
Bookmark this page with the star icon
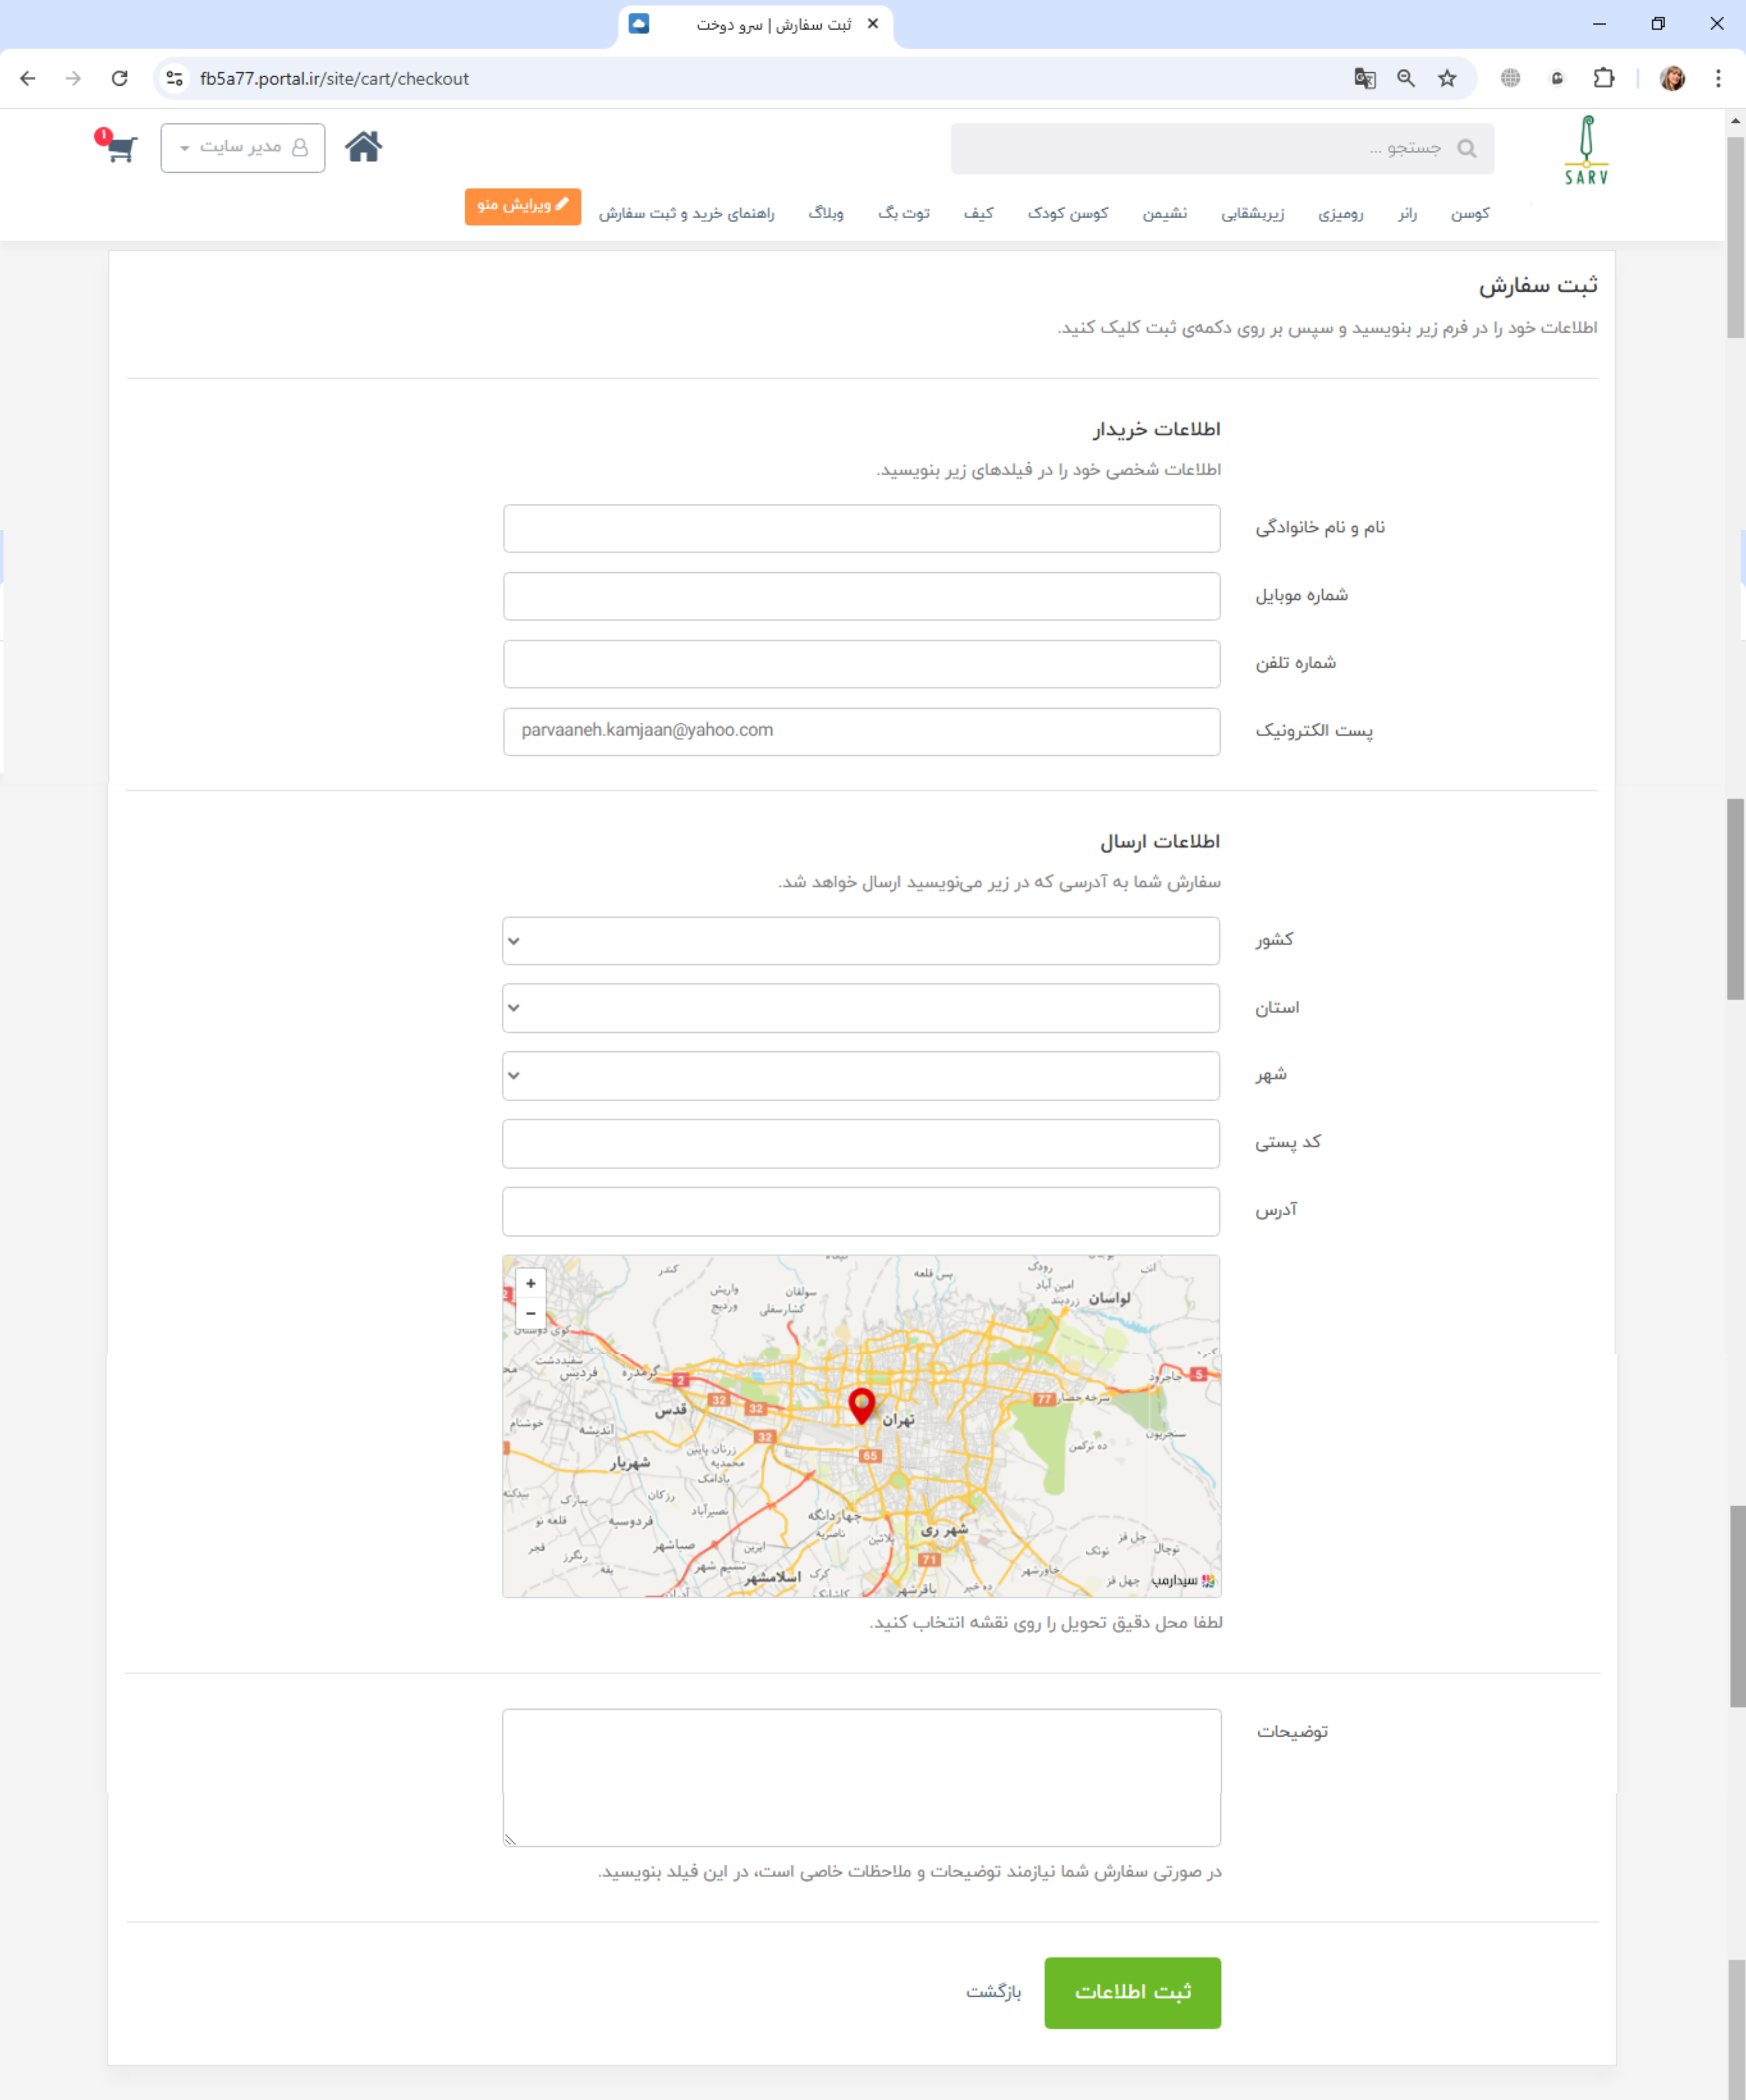1447,78
